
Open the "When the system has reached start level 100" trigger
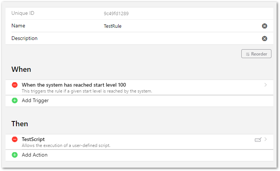76,85
